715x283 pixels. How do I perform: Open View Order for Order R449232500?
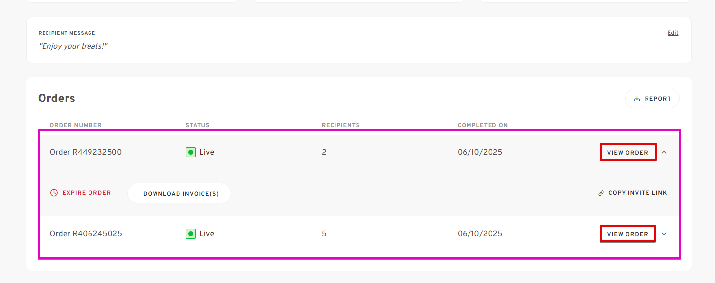pos(628,152)
